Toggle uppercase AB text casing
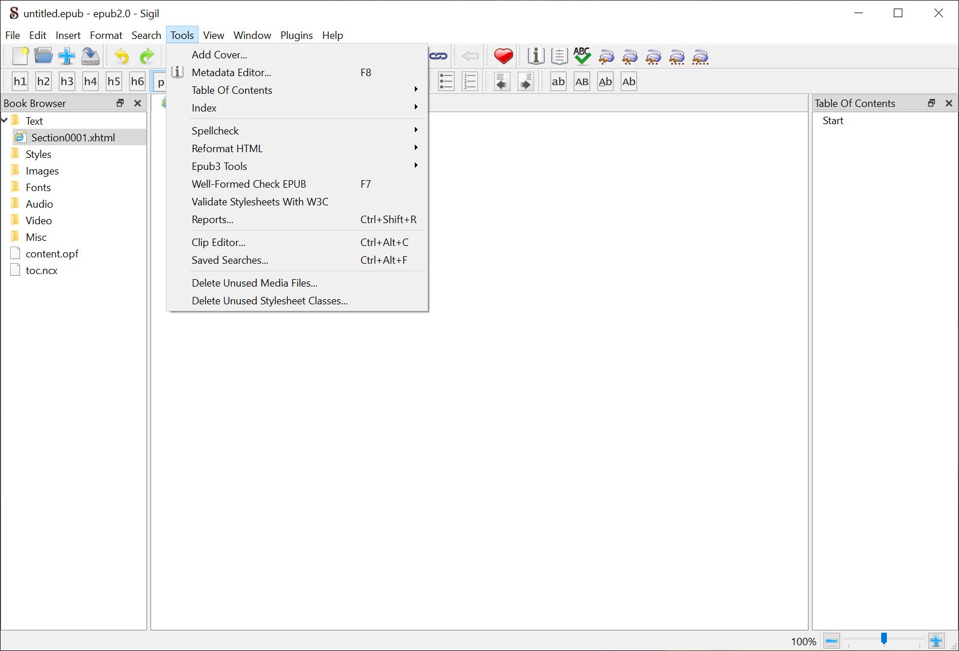The height and width of the screenshot is (651, 959). pyautogui.click(x=582, y=82)
